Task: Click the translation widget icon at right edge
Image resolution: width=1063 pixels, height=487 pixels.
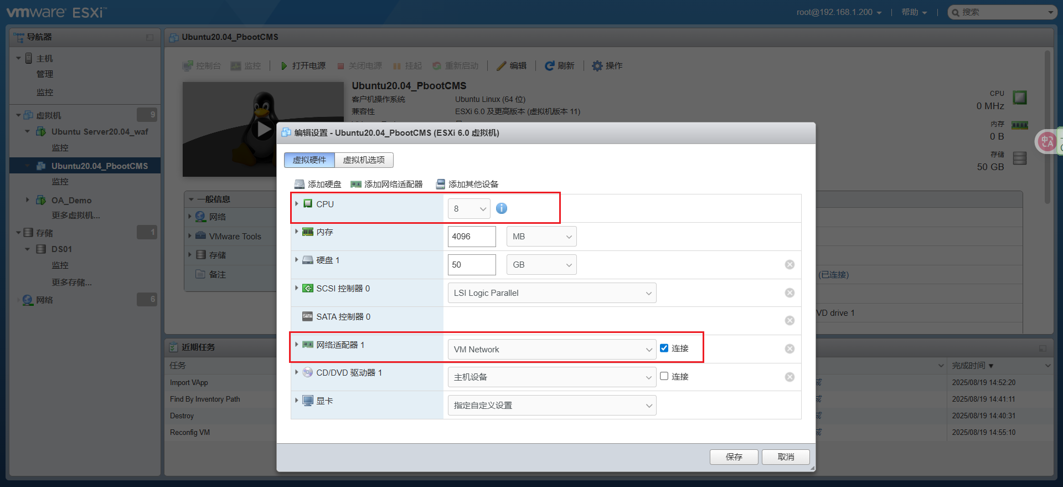Action: (x=1046, y=141)
